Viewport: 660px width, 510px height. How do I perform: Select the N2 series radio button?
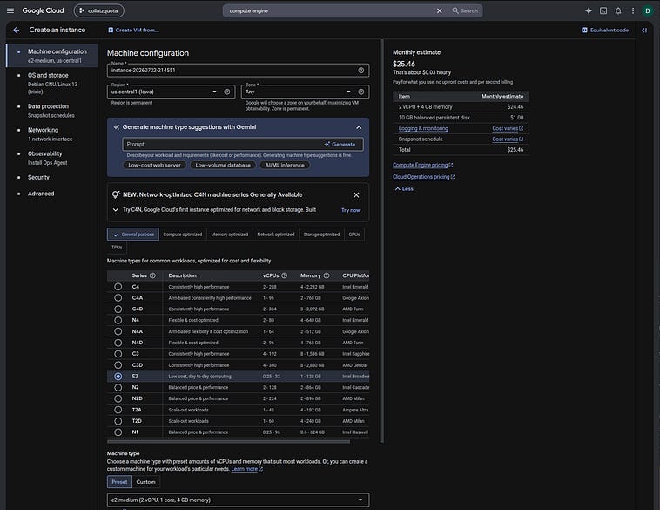click(x=118, y=387)
